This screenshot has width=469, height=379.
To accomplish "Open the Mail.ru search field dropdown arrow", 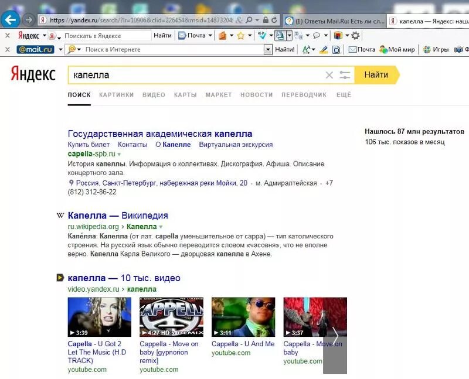I will 268,50.
